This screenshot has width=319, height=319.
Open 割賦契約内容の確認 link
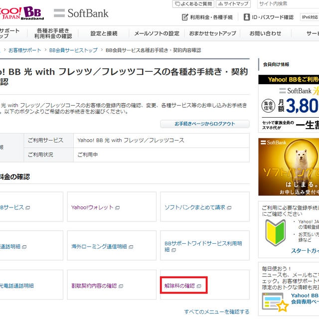(x=94, y=286)
